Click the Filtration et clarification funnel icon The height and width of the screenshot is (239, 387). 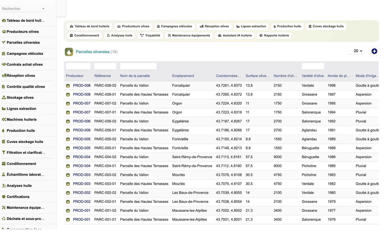[x=3, y=153]
